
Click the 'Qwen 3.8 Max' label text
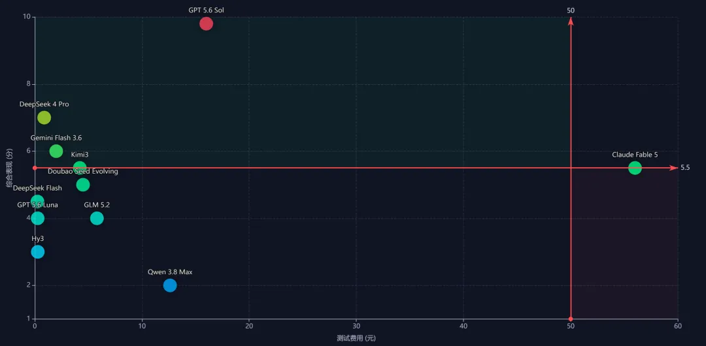click(170, 272)
